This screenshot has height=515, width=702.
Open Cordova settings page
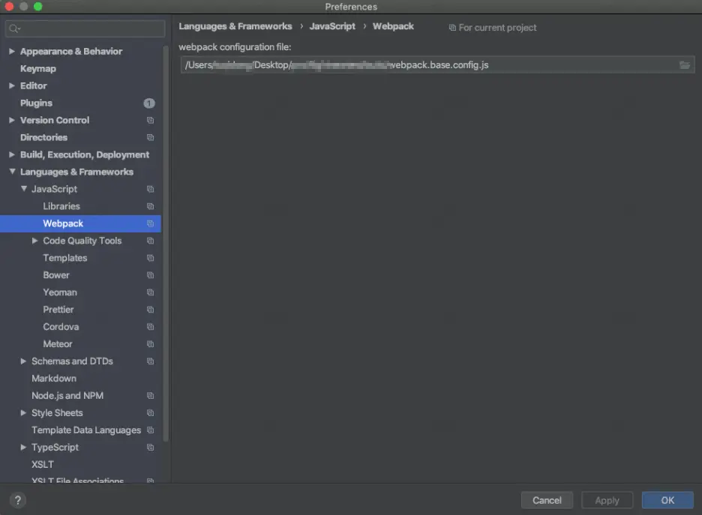click(61, 327)
